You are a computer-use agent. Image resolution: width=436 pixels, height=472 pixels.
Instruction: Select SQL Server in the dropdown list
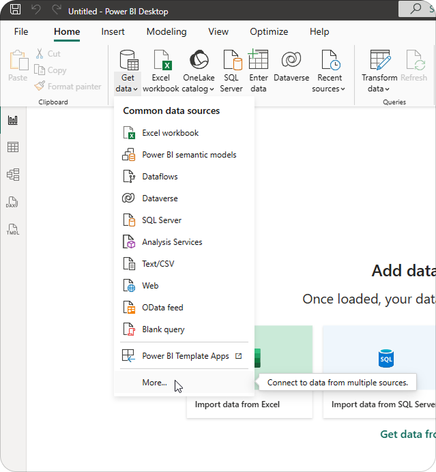point(184,220)
